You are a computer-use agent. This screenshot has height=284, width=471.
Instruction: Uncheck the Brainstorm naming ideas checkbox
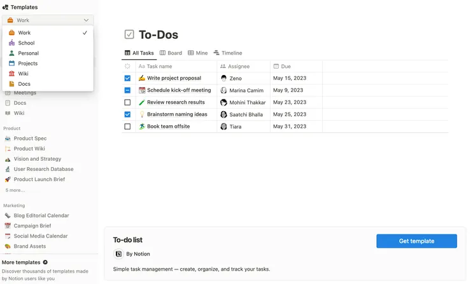coord(127,114)
